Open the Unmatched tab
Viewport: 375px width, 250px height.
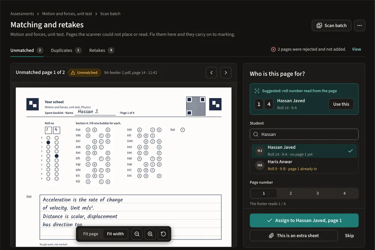click(27, 51)
